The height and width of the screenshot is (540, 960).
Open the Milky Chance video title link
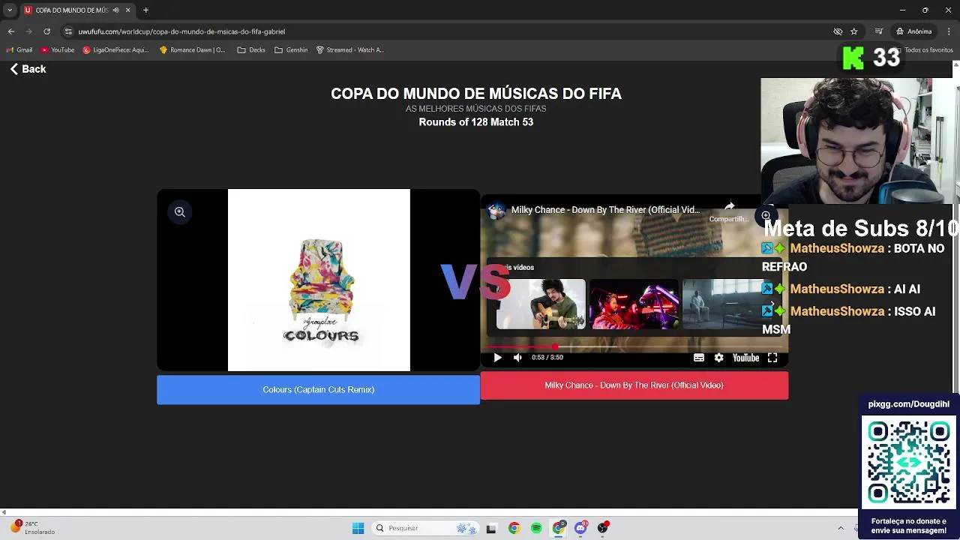(x=605, y=210)
